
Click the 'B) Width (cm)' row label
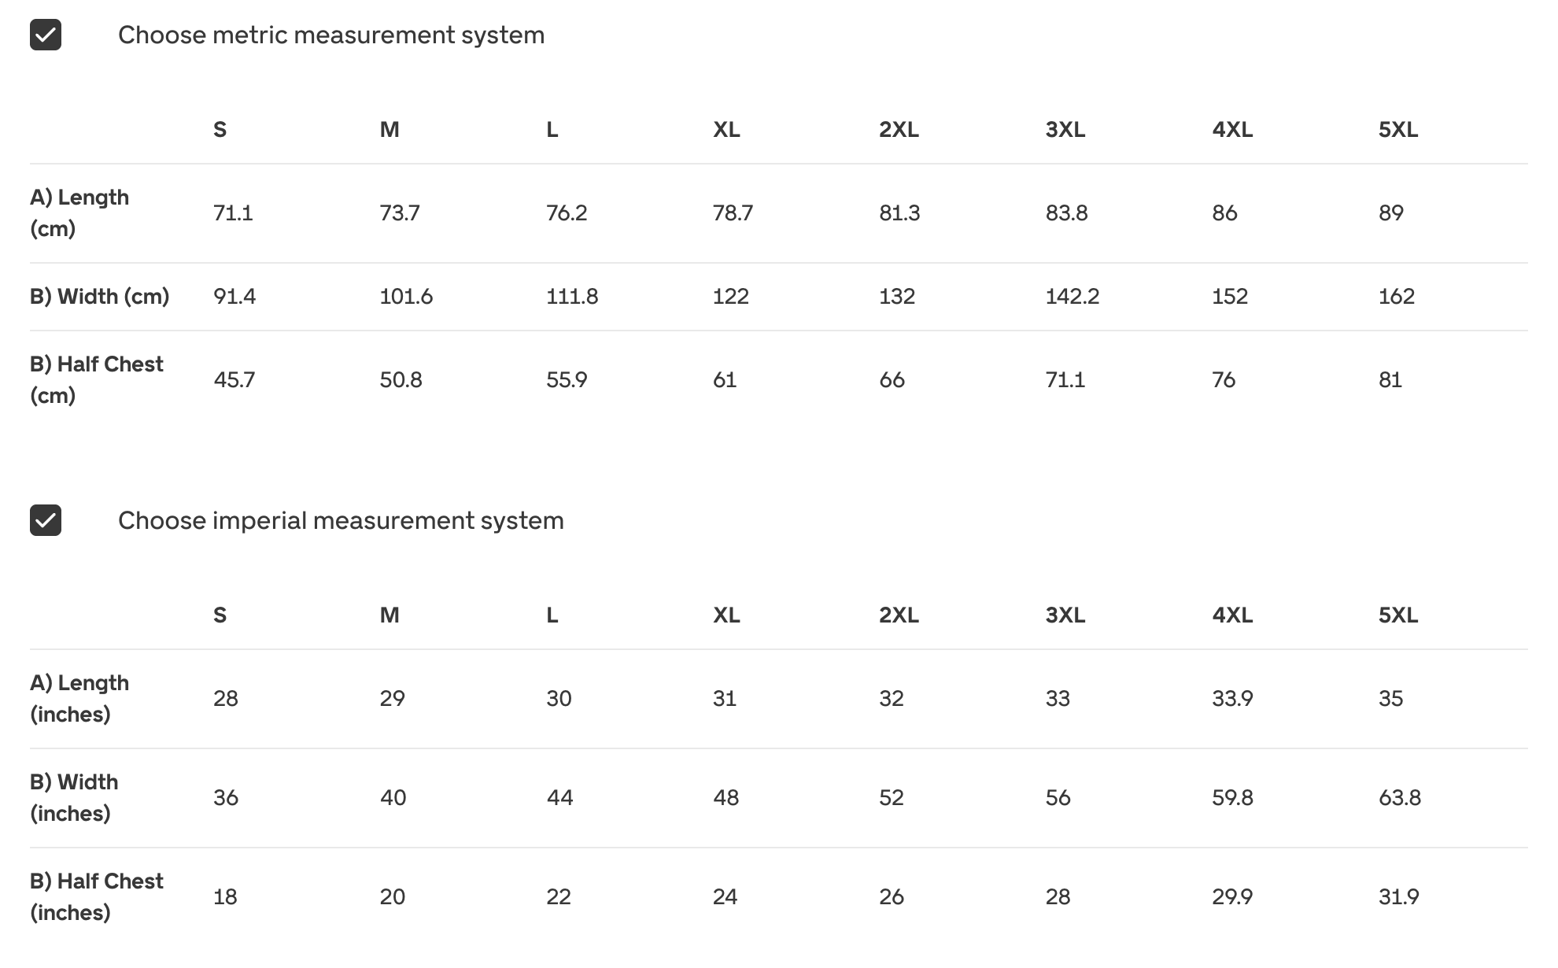(100, 296)
